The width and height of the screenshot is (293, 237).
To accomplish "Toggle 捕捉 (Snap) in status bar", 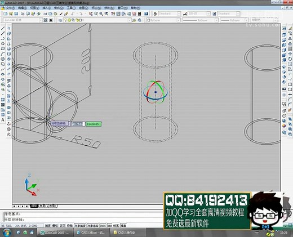I will pos(48,226).
